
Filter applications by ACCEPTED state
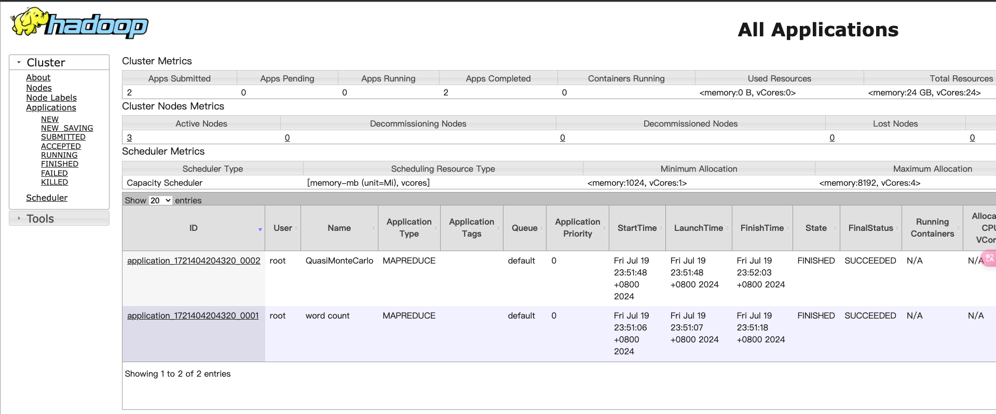[61, 146]
